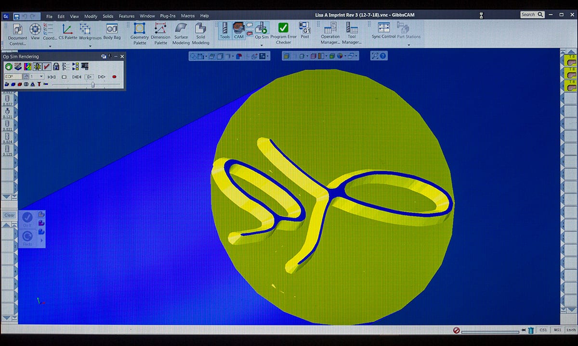
Task: Toggle the red checkmark button in Op Sim
Action: pyautogui.click(x=47, y=66)
